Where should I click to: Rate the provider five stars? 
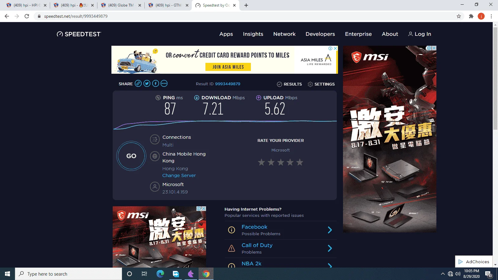click(x=300, y=162)
